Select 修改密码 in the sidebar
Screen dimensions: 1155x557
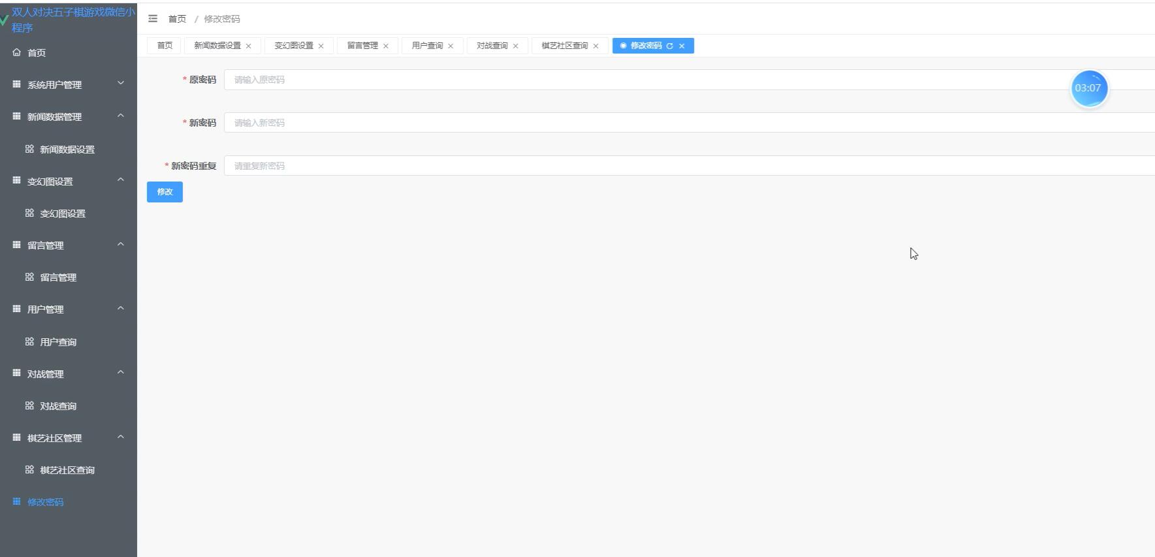pyautogui.click(x=45, y=502)
